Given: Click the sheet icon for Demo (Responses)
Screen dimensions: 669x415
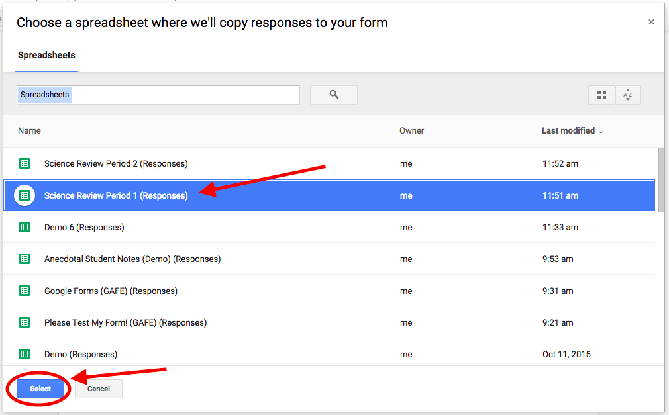Looking at the screenshot, I should click(25, 354).
